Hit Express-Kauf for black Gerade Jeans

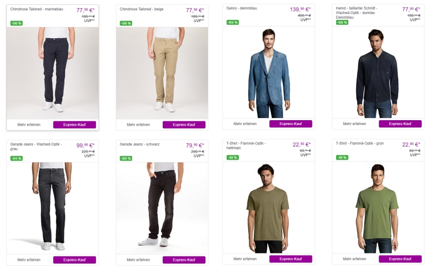[184, 260]
